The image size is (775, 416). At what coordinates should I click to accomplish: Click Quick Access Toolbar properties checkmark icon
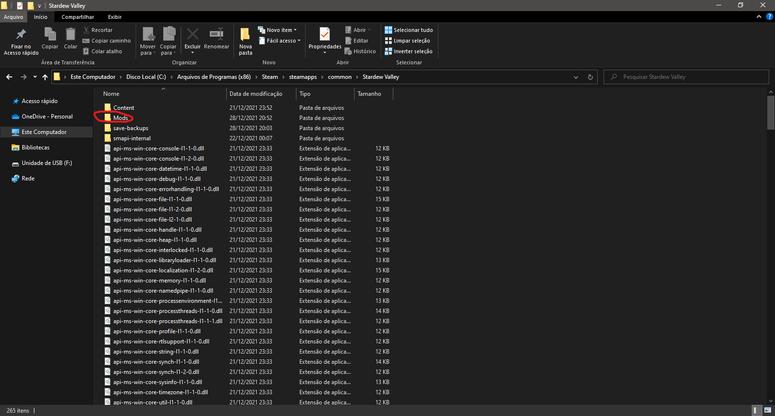pyautogui.click(x=20, y=6)
